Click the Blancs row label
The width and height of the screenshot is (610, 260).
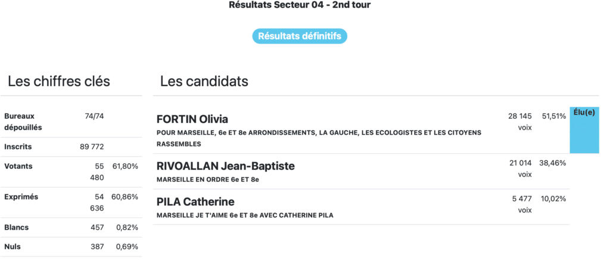tap(17, 227)
